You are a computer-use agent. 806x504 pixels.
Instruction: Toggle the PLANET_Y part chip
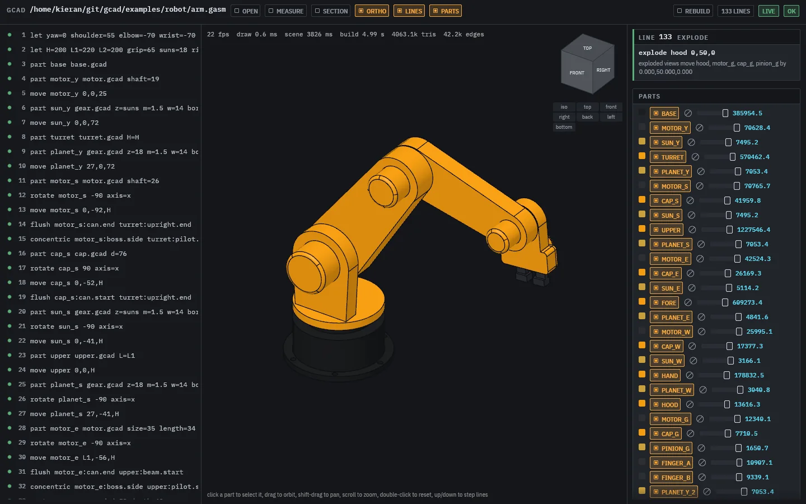(x=671, y=171)
